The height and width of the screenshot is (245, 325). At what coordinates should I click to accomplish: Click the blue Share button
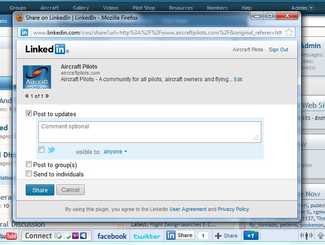pos(40,190)
